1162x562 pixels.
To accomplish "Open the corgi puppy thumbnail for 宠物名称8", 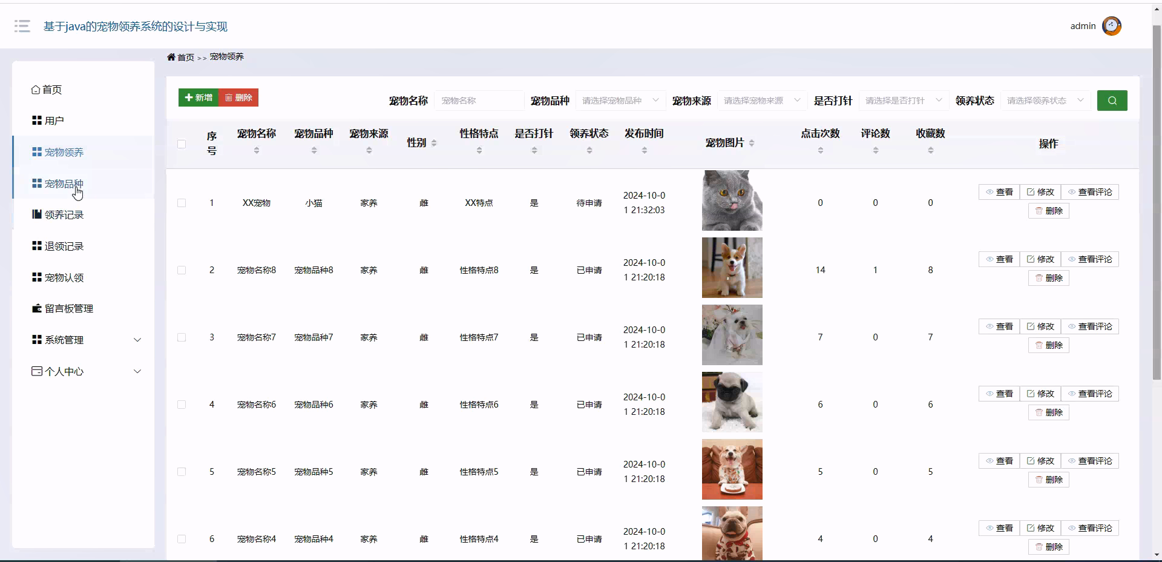I will pyautogui.click(x=732, y=268).
